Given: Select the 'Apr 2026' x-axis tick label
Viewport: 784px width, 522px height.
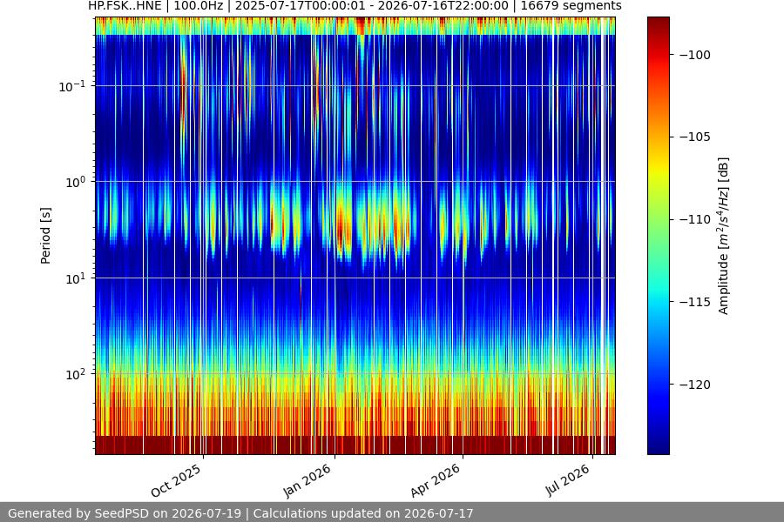Looking at the screenshot, I should (435, 480).
